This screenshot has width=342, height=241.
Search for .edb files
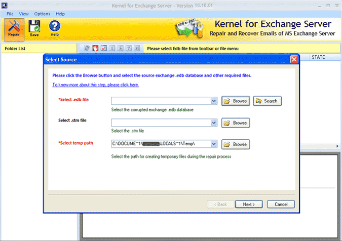pos(267,101)
